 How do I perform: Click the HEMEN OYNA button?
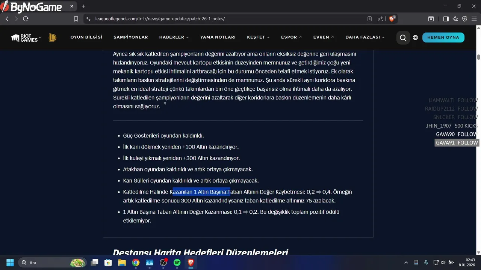pyautogui.click(x=443, y=37)
